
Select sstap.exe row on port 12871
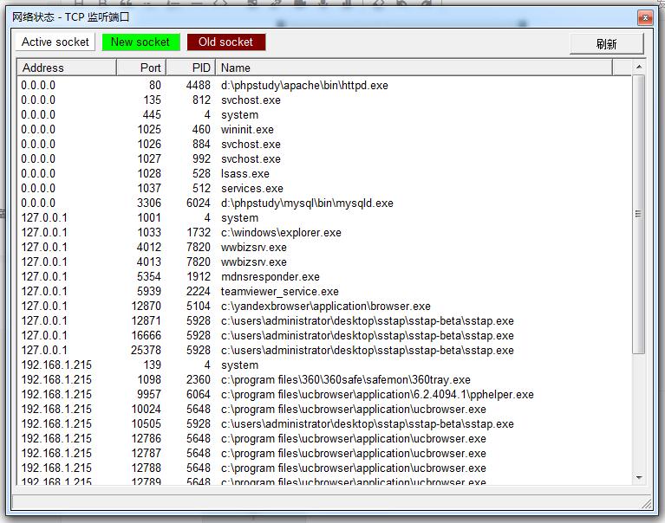click(x=324, y=320)
